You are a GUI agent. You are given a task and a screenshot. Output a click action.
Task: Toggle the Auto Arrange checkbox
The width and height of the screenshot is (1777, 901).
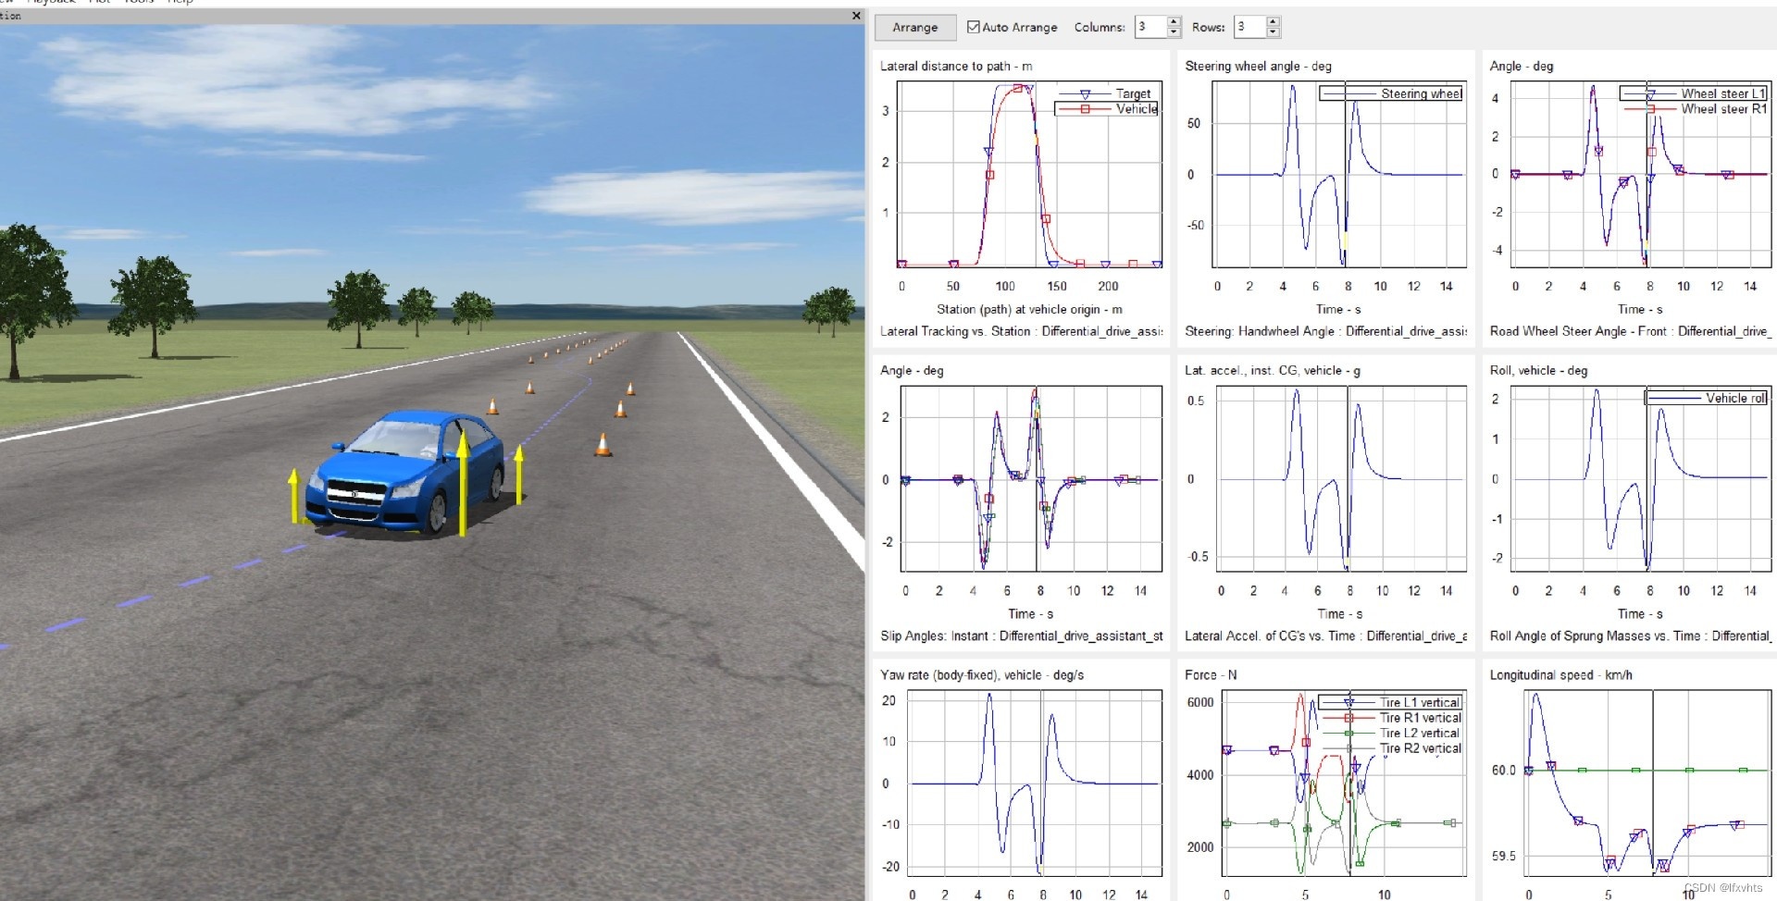point(973,27)
